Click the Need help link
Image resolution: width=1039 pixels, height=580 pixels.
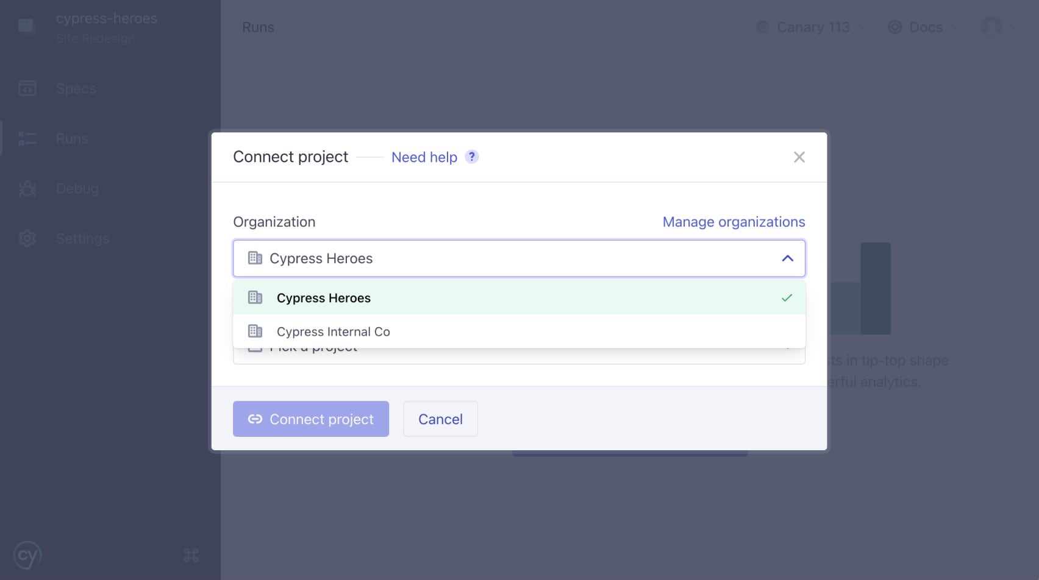pyautogui.click(x=424, y=157)
